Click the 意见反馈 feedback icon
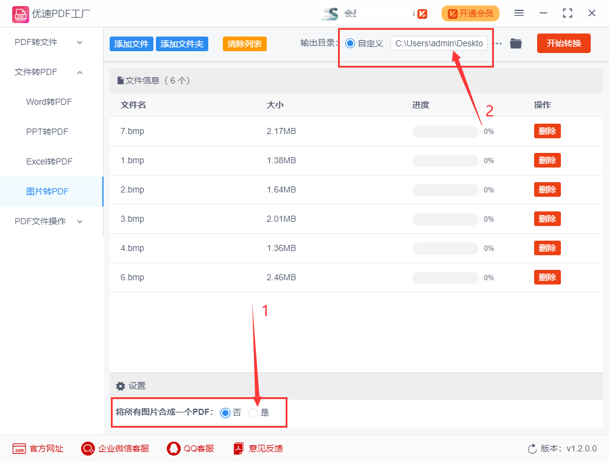 tap(238, 448)
